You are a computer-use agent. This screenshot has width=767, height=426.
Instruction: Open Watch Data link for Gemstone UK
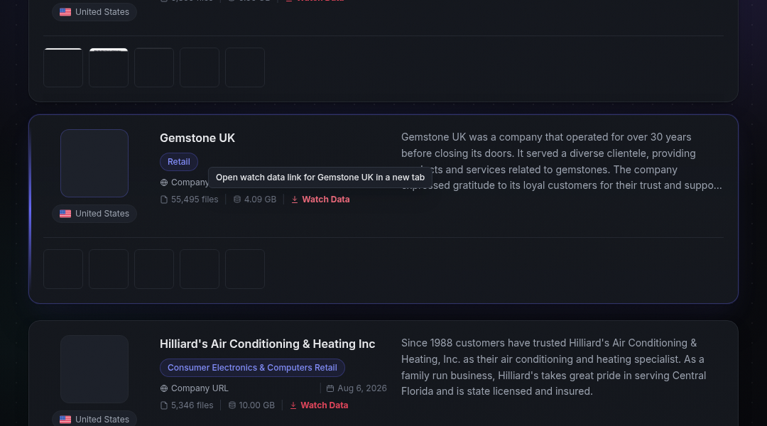coord(320,200)
